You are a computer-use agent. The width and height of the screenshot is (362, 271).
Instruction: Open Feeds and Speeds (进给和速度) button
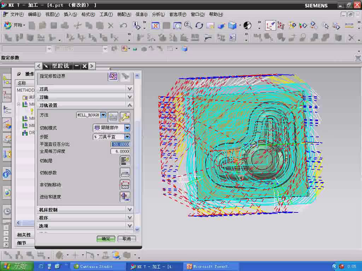[x=125, y=197]
